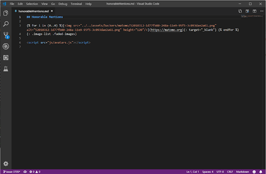Open the Edit menu
Image resolution: width=266 pixels, height=174 pixels.
[20, 4]
